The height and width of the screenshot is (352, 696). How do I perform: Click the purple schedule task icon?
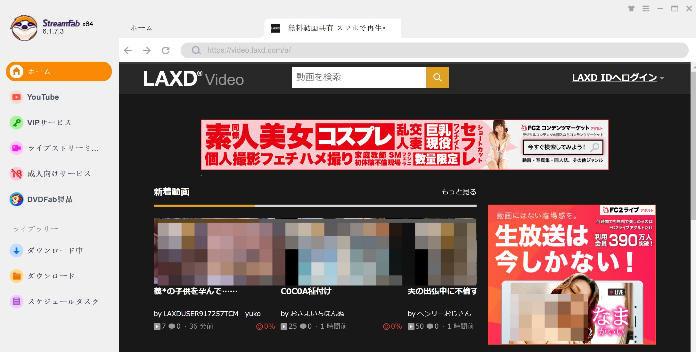(16, 301)
